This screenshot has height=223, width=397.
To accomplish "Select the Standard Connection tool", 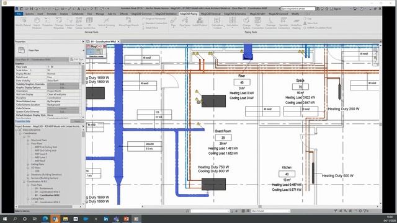I will click(x=154, y=23).
